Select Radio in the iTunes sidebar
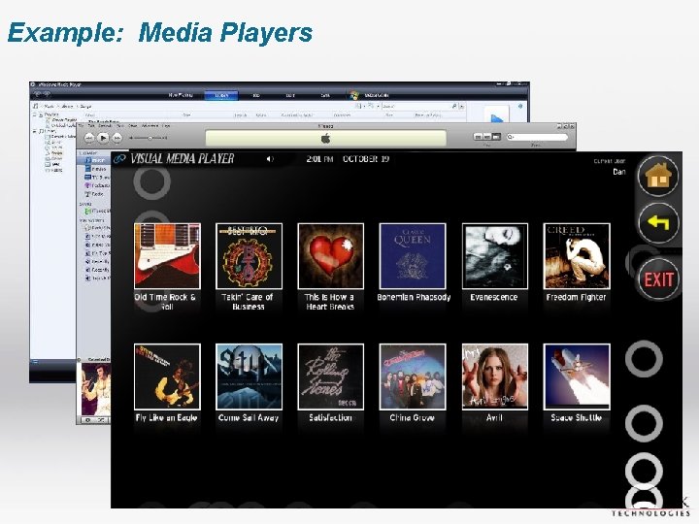Screen dimensions: 699x524 click(x=94, y=194)
